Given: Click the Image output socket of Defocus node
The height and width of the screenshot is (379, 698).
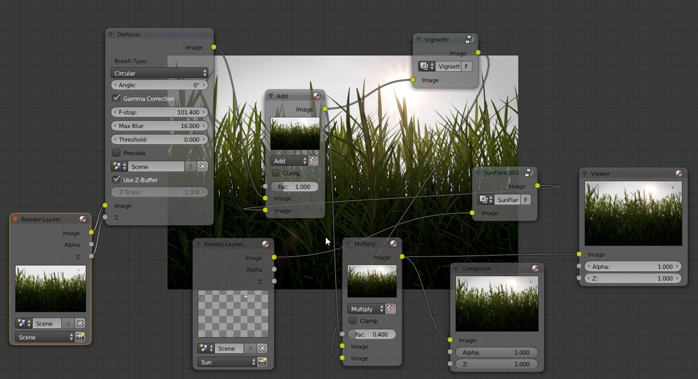Looking at the screenshot, I should pos(213,47).
